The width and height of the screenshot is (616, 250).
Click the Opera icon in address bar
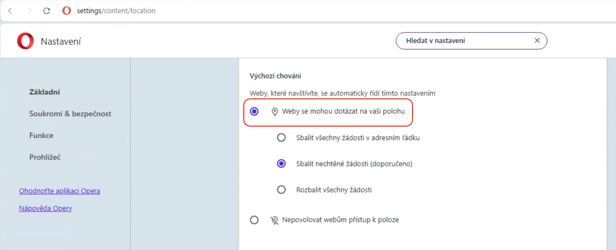tap(67, 11)
